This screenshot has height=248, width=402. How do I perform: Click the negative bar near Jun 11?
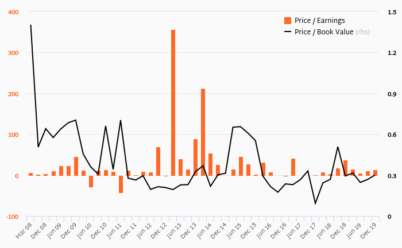click(x=121, y=184)
